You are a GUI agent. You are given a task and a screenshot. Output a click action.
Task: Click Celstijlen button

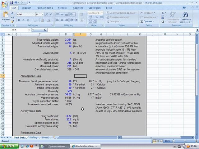click(x=113, y=21)
